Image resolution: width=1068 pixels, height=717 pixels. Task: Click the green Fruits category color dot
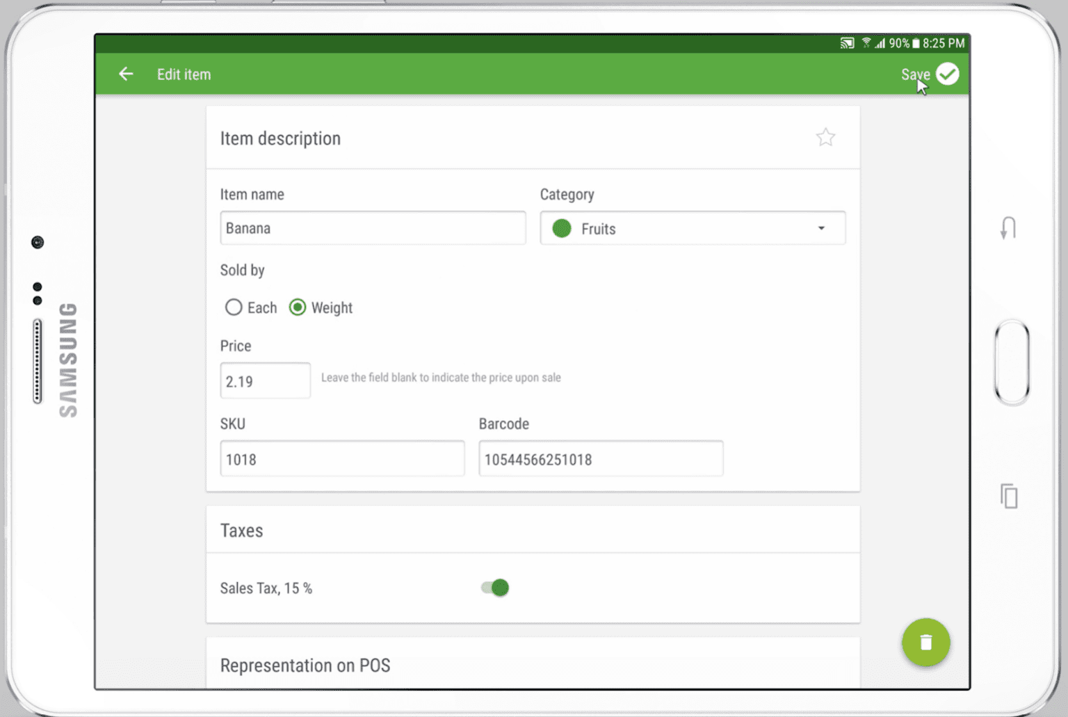pos(561,228)
